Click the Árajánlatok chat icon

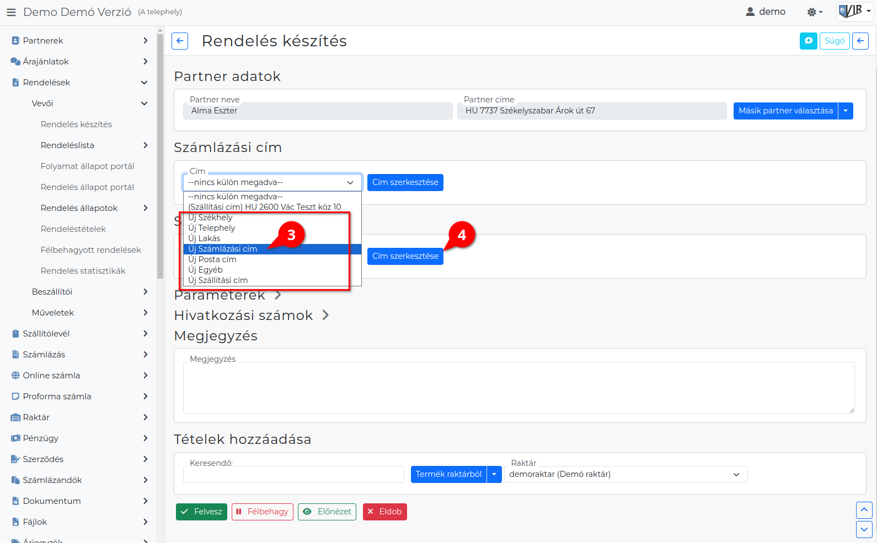click(x=15, y=62)
